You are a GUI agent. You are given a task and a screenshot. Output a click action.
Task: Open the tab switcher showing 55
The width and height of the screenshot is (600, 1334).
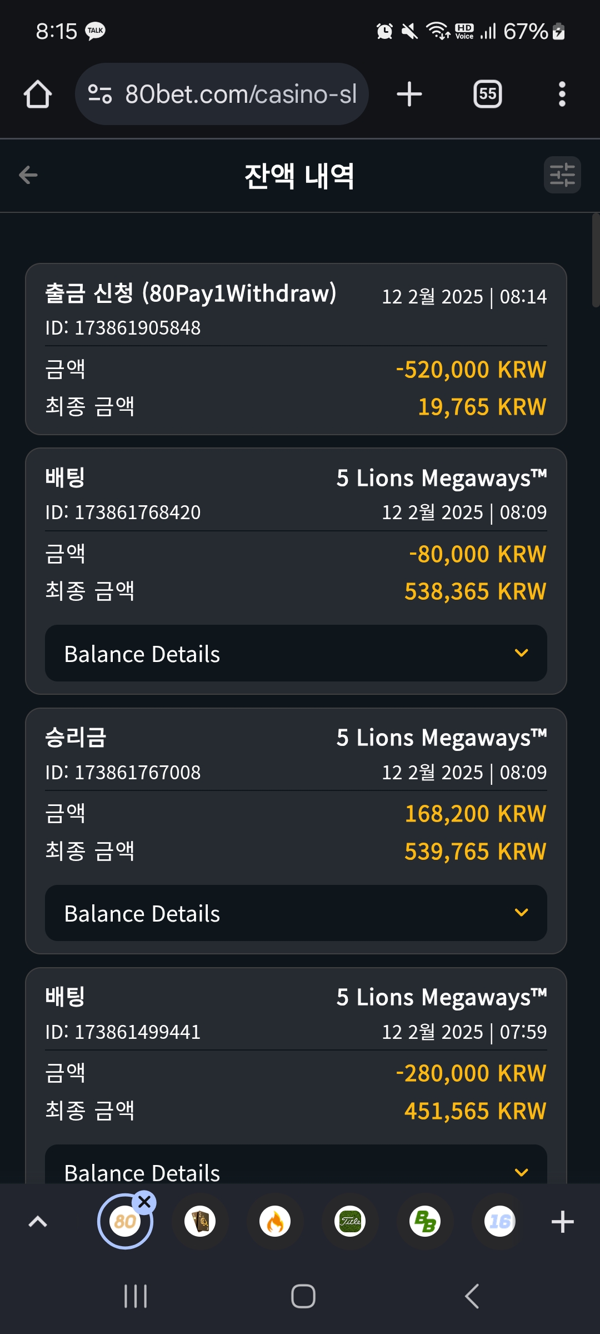(487, 94)
